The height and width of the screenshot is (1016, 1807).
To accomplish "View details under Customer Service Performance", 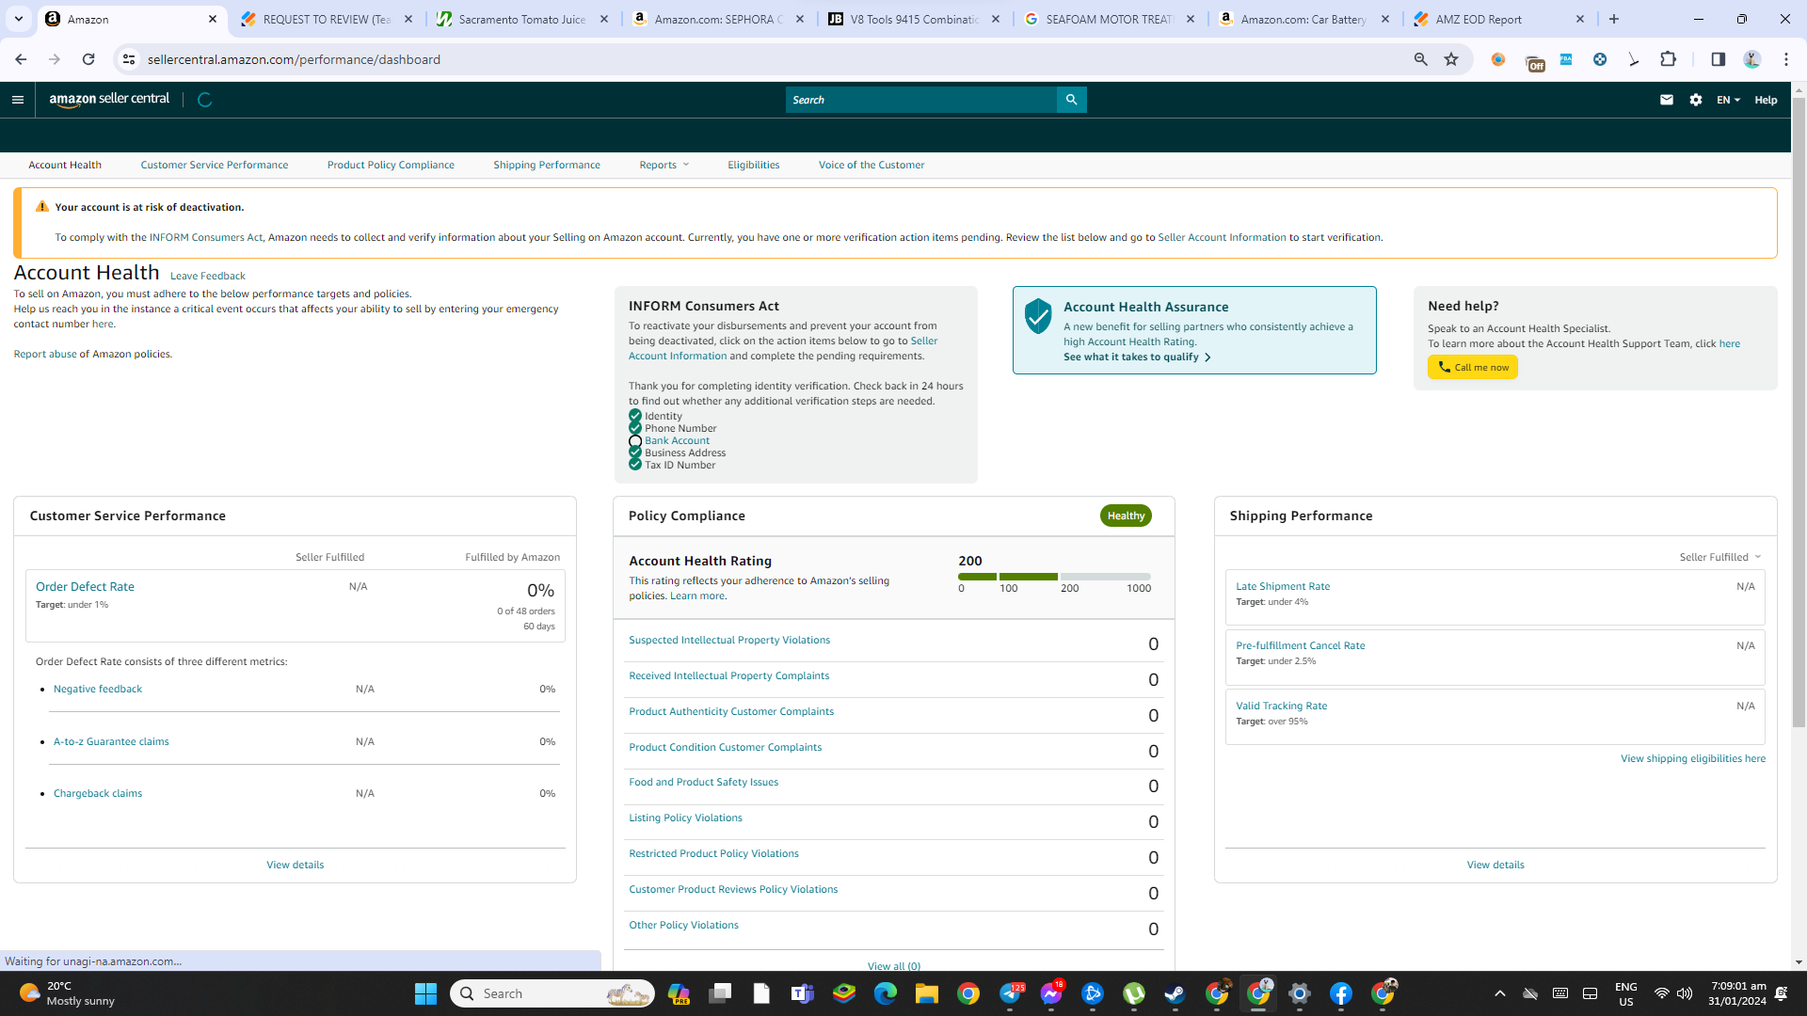I will pos(296,865).
